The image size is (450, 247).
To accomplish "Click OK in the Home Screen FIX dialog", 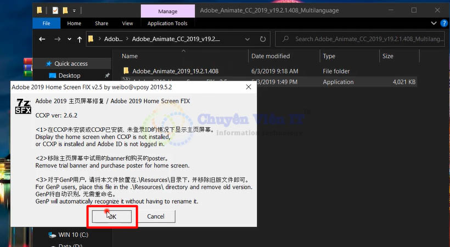I will click(112, 216).
